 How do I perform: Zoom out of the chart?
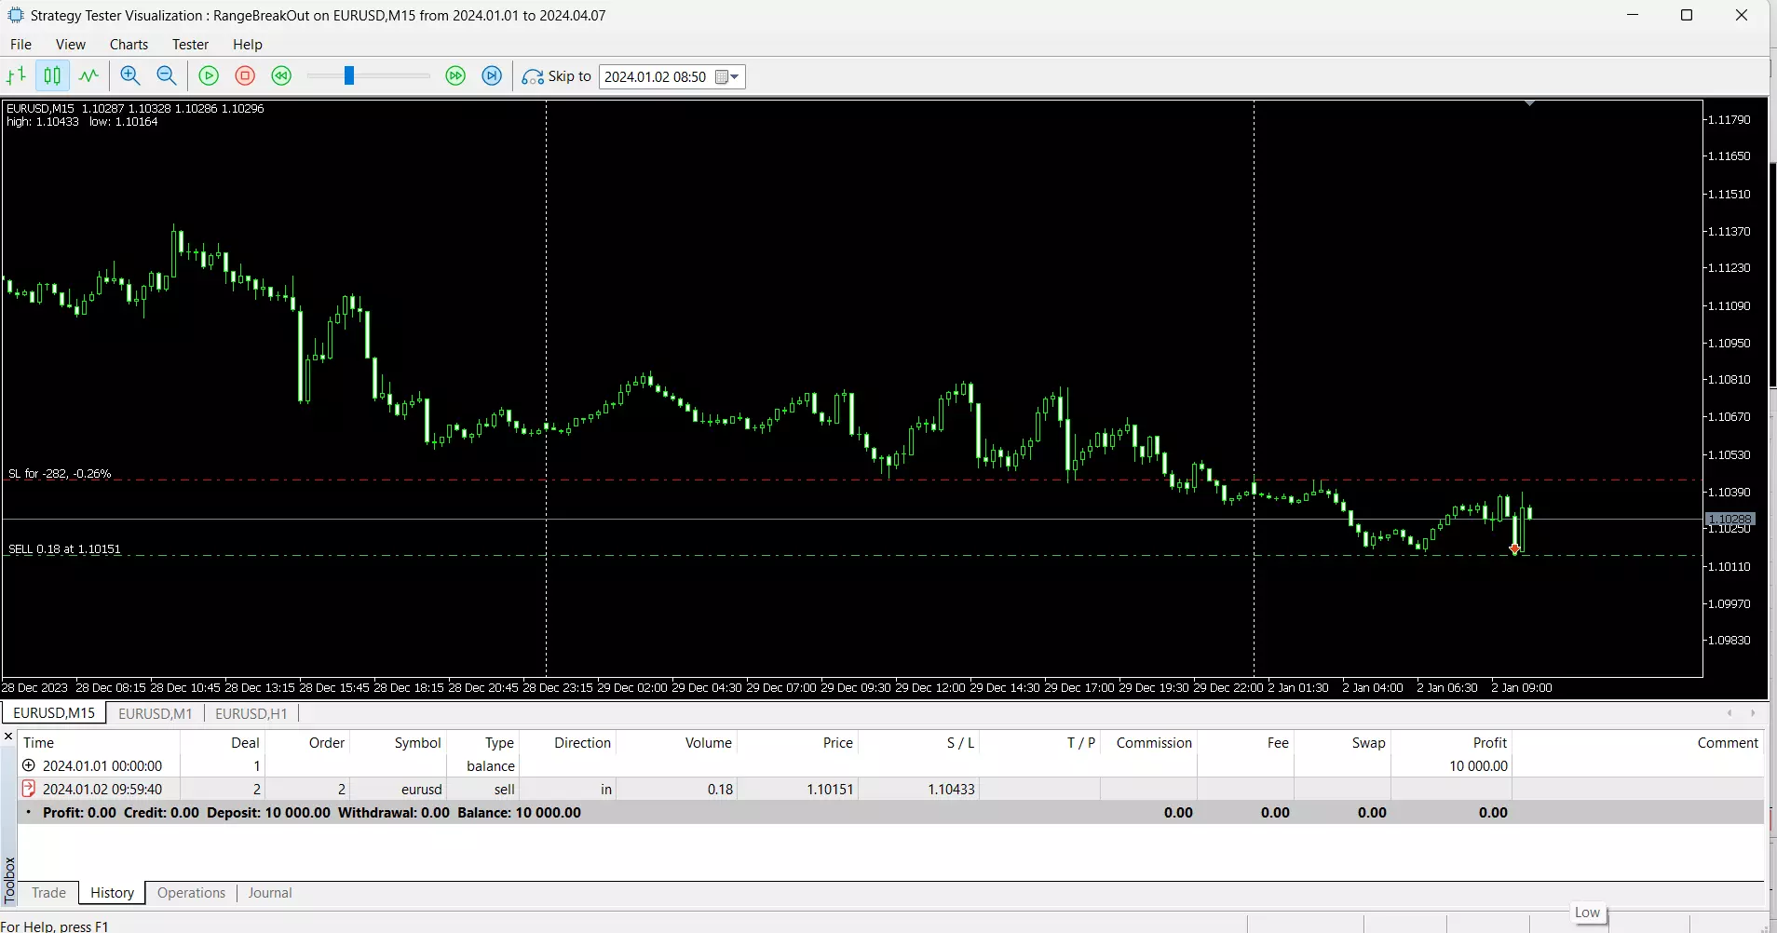click(167, 76)
